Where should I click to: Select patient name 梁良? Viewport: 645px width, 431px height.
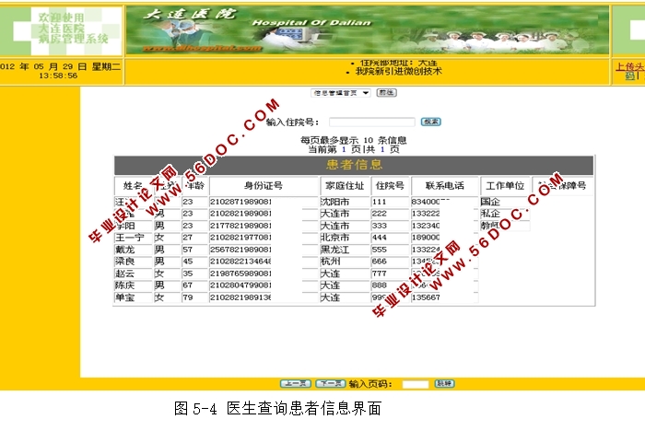click(x=125, y=262)
